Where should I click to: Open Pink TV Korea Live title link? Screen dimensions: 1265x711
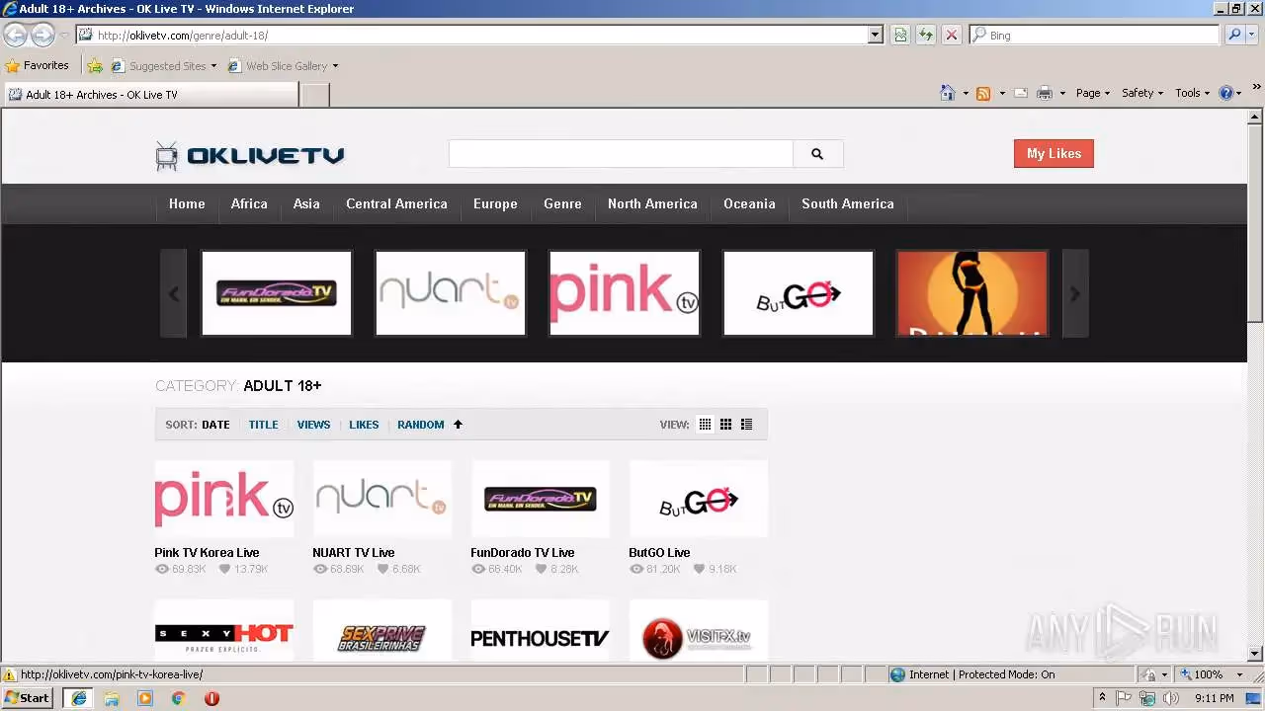207,553
